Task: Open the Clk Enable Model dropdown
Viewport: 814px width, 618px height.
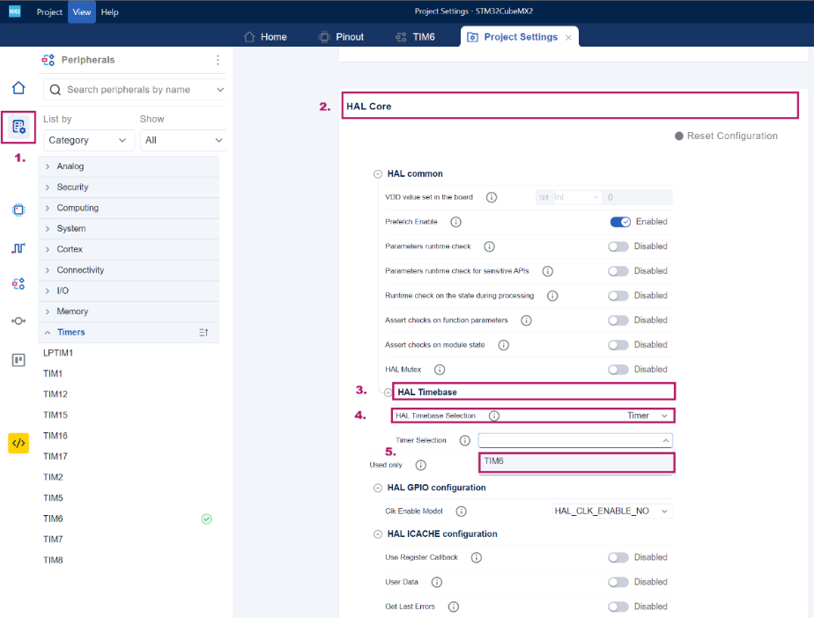Action: (611, 511)
